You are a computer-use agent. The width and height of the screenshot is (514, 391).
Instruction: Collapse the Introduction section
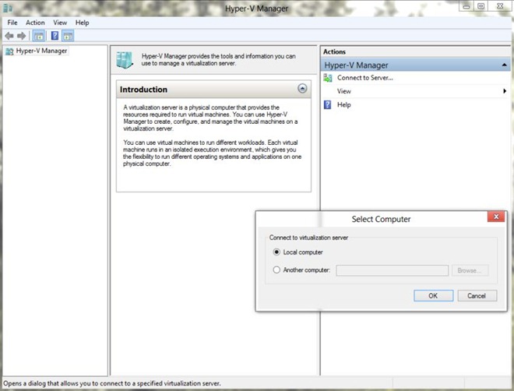click(302, 89)
